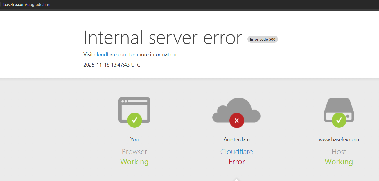This screenshot has height=181, width=379.
Task: Select the Error code 500 badge
Action: coord(263,39)
